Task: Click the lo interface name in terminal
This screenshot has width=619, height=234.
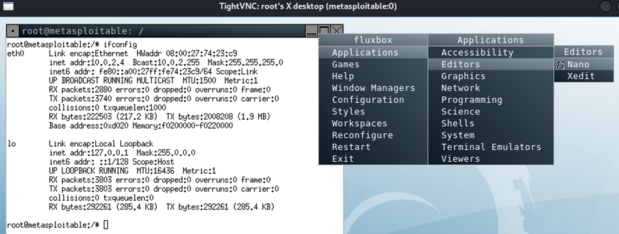Action: coord(11,144)
